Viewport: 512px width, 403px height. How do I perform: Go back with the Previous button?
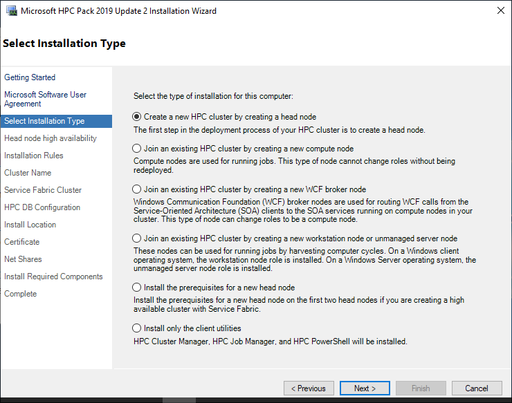309,388
